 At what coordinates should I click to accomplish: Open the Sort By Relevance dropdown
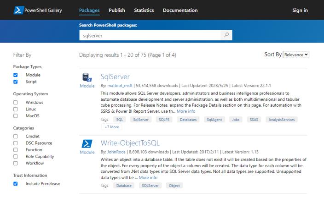pos(296,55)
